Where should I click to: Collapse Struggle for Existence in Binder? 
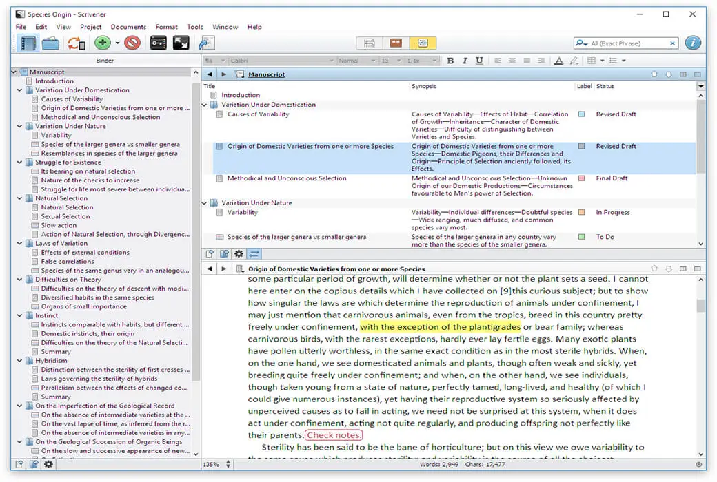pyautogui.click(x=20, y=163)
